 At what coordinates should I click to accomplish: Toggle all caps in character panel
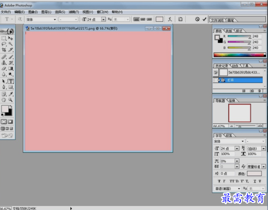(232, 181)
